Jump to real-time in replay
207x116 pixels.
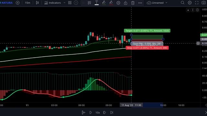coord(112,112)
